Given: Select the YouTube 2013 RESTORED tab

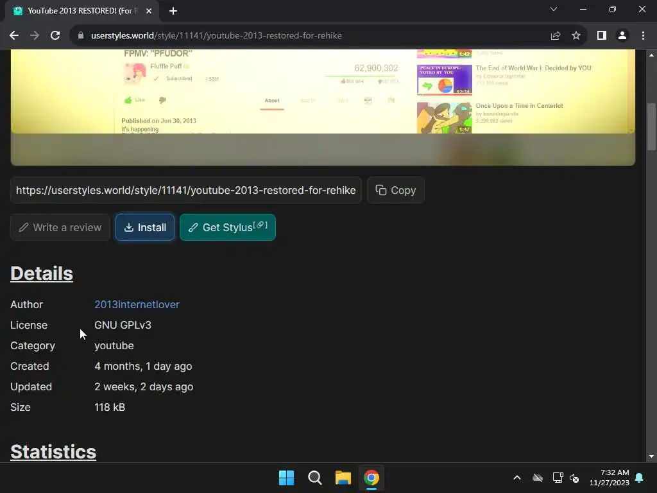Looking at the screenshot, I should [82, 11].
